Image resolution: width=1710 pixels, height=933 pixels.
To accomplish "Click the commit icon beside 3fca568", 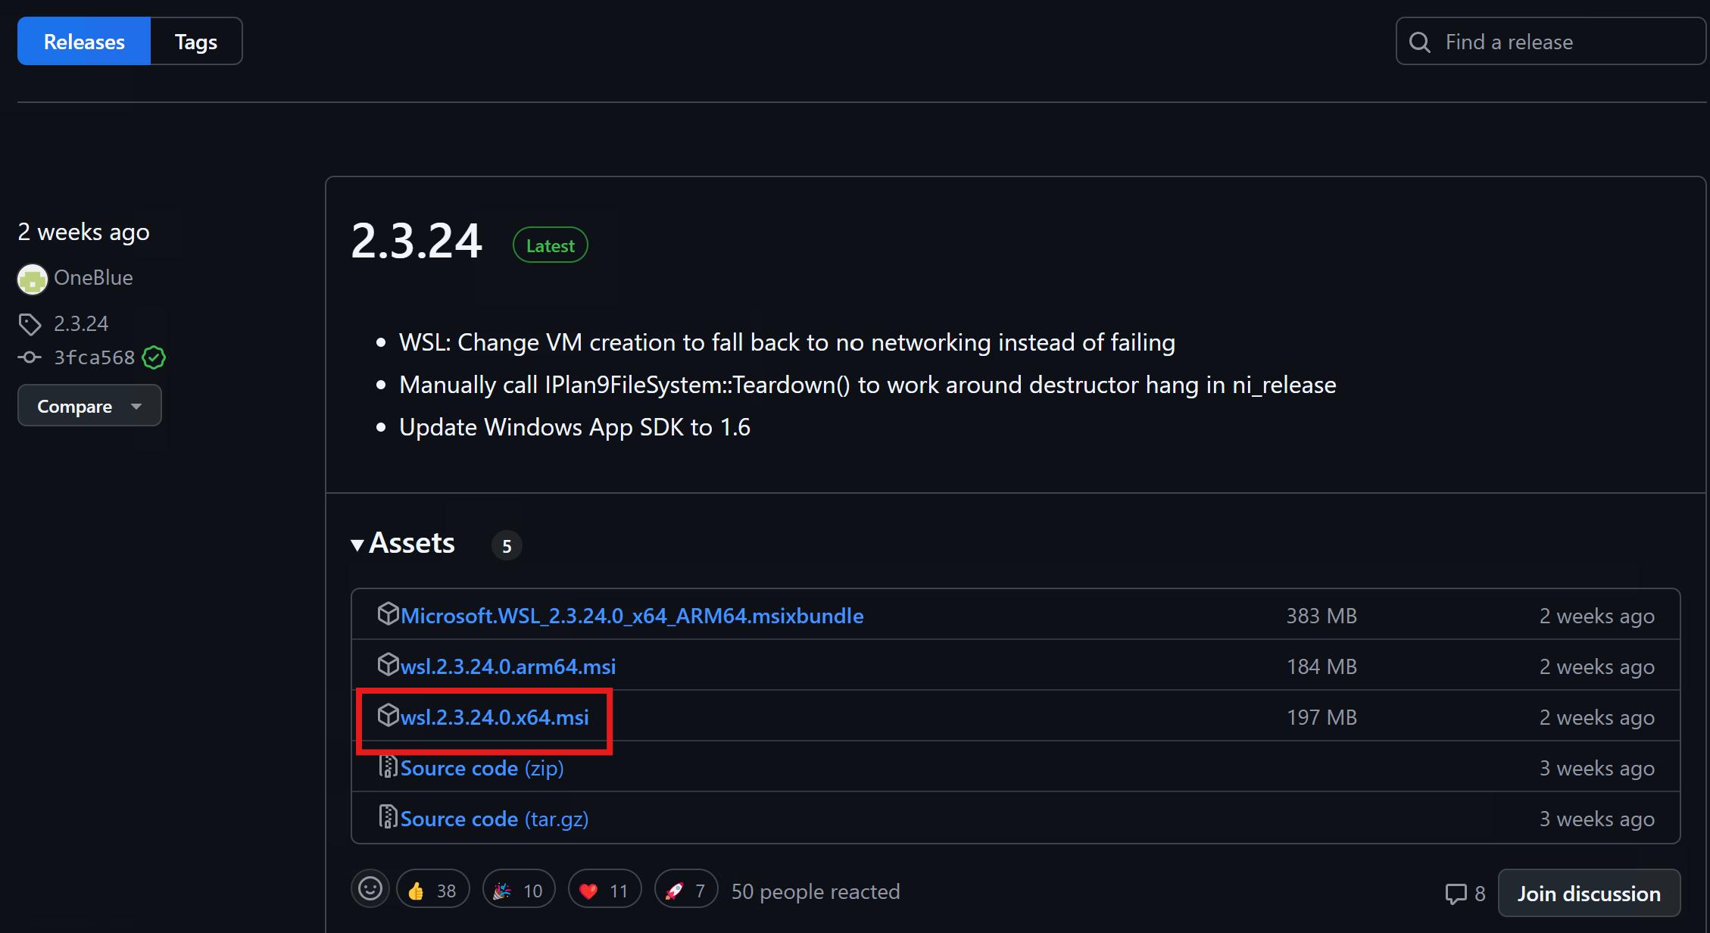I will point(30,357).
